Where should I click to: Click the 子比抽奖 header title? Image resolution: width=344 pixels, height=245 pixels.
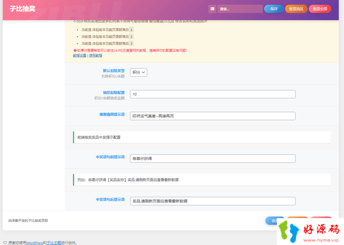(23, 9)
